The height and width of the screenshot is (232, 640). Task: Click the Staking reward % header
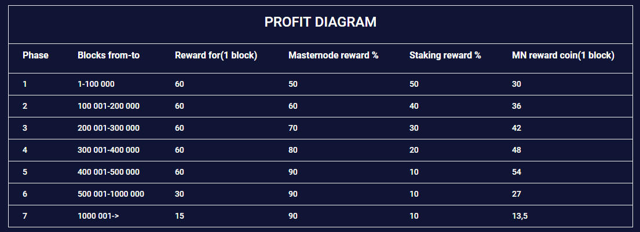445,56
